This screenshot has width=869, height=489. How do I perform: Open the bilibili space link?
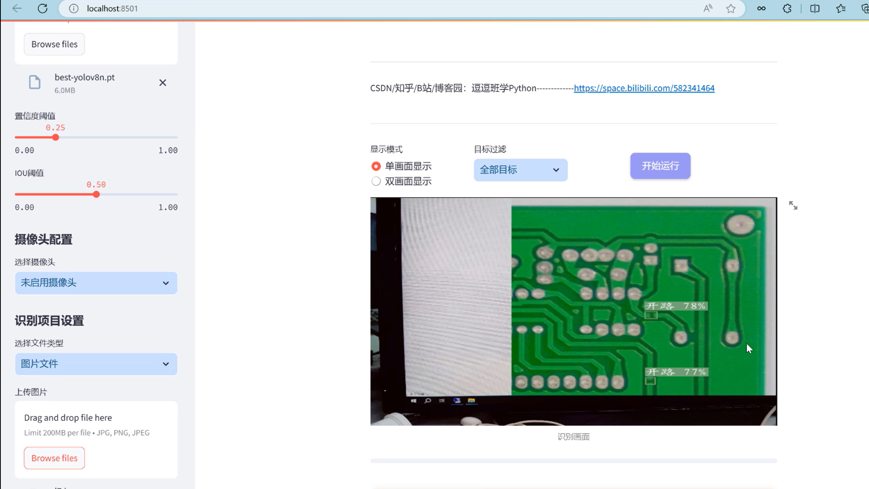pyautogui.click(x=644, y=88)
